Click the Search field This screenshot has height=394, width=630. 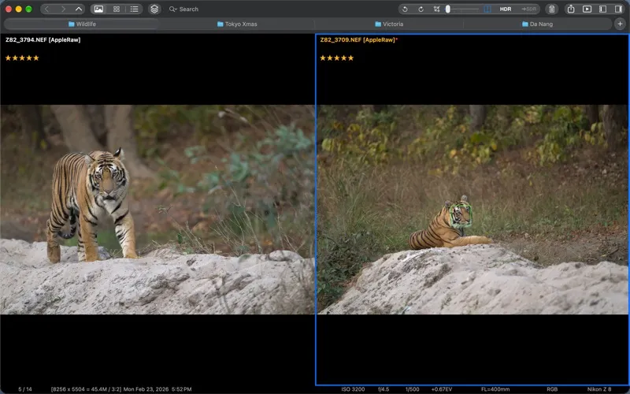[x=189, y=9]
